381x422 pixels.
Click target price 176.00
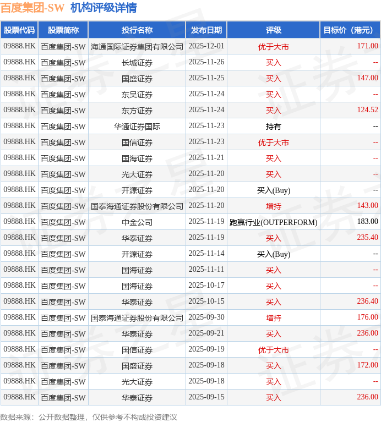click(x=368, y=317)
